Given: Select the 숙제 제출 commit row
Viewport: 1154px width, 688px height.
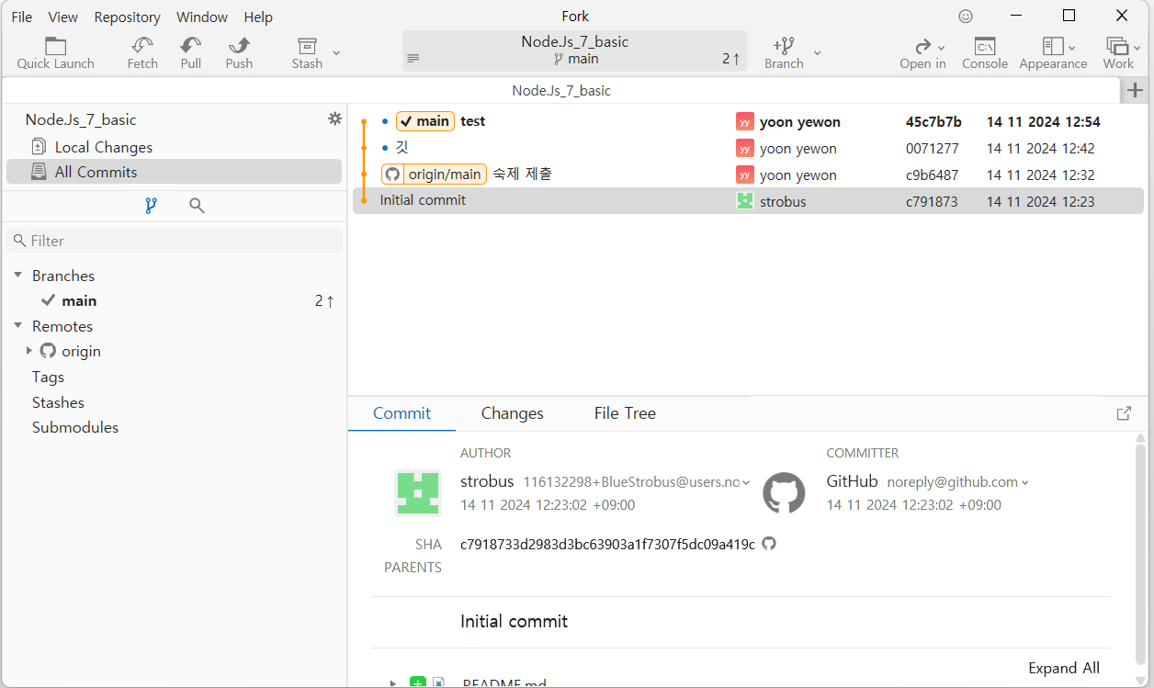Looking at the screenshot, I should click(x=749, y=175).
